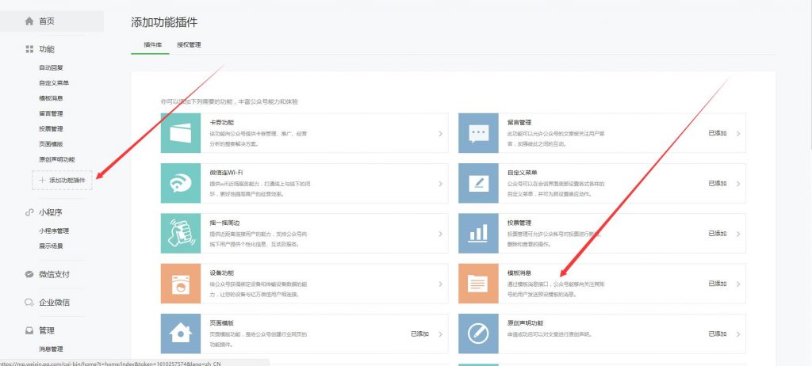Go to 展示场景 in sidebar
This screenshot has width=812, height=366.
[x=51, y=246]
